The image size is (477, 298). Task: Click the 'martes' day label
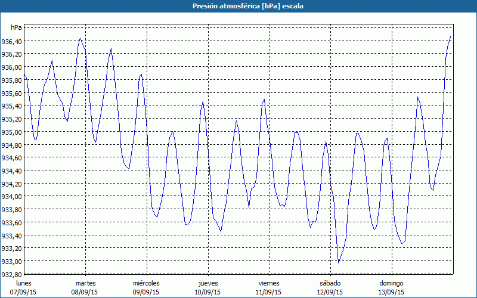85,283
